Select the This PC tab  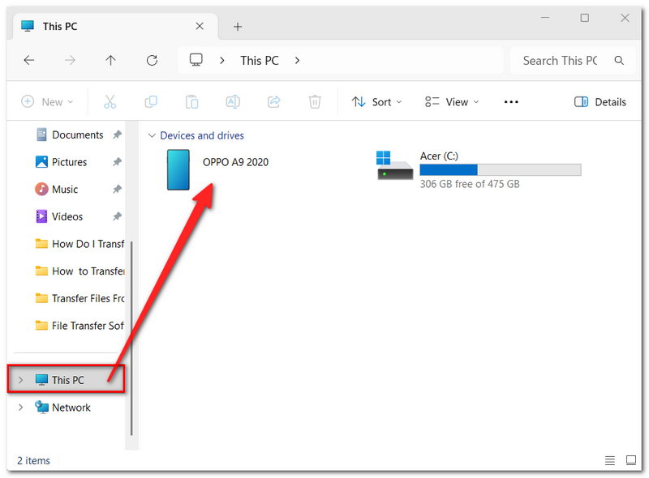[115, 27]
